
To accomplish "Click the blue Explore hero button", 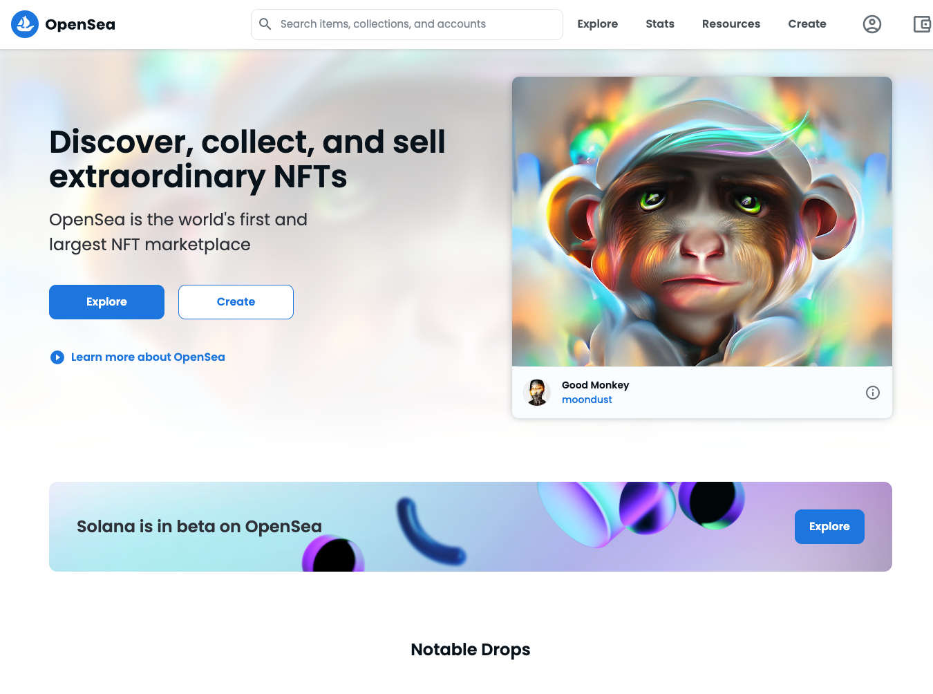I will [106, 302].
